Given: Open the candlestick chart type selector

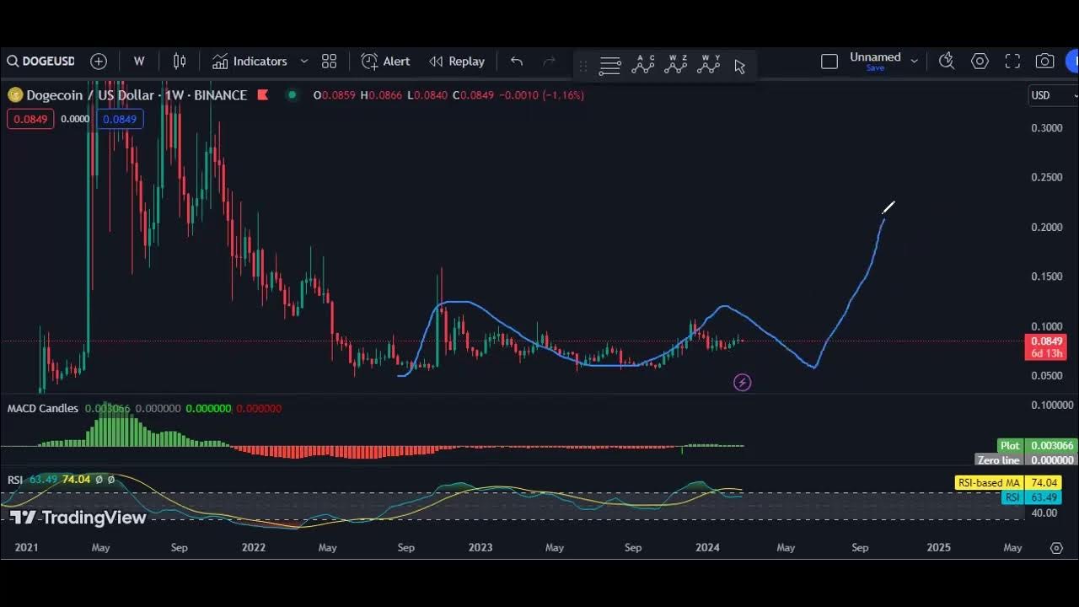Looking at the screenshot, I should [180, 62].
